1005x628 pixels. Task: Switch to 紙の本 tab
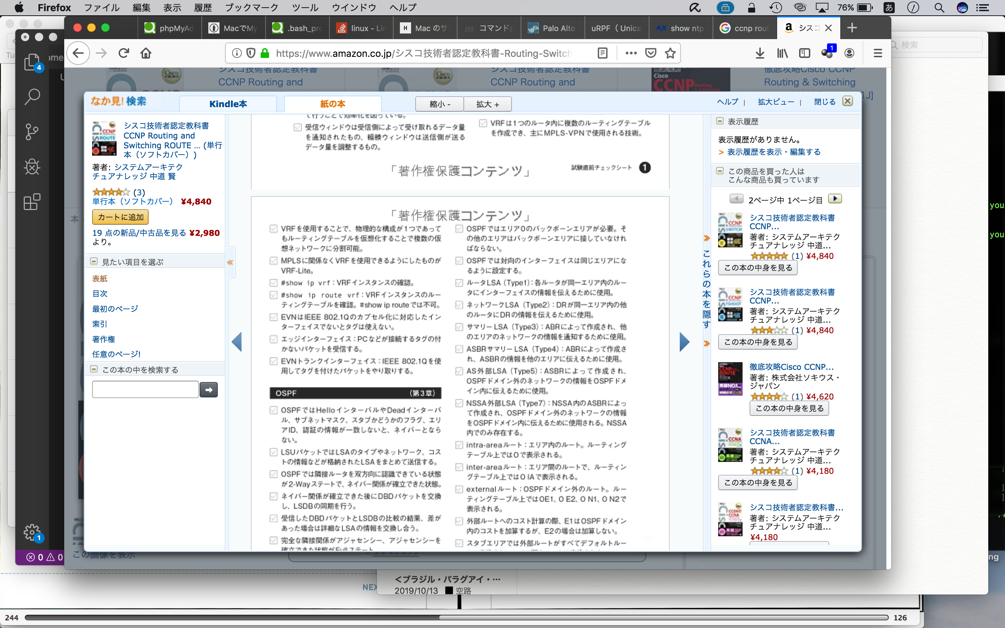coord(333,104)
